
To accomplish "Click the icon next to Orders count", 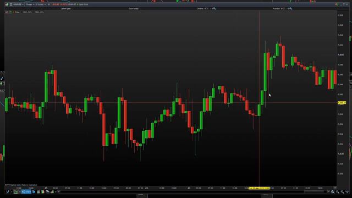I will (x=215, y=9).
